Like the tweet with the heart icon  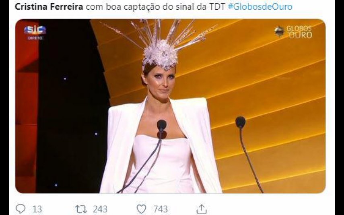pos(141,209)
